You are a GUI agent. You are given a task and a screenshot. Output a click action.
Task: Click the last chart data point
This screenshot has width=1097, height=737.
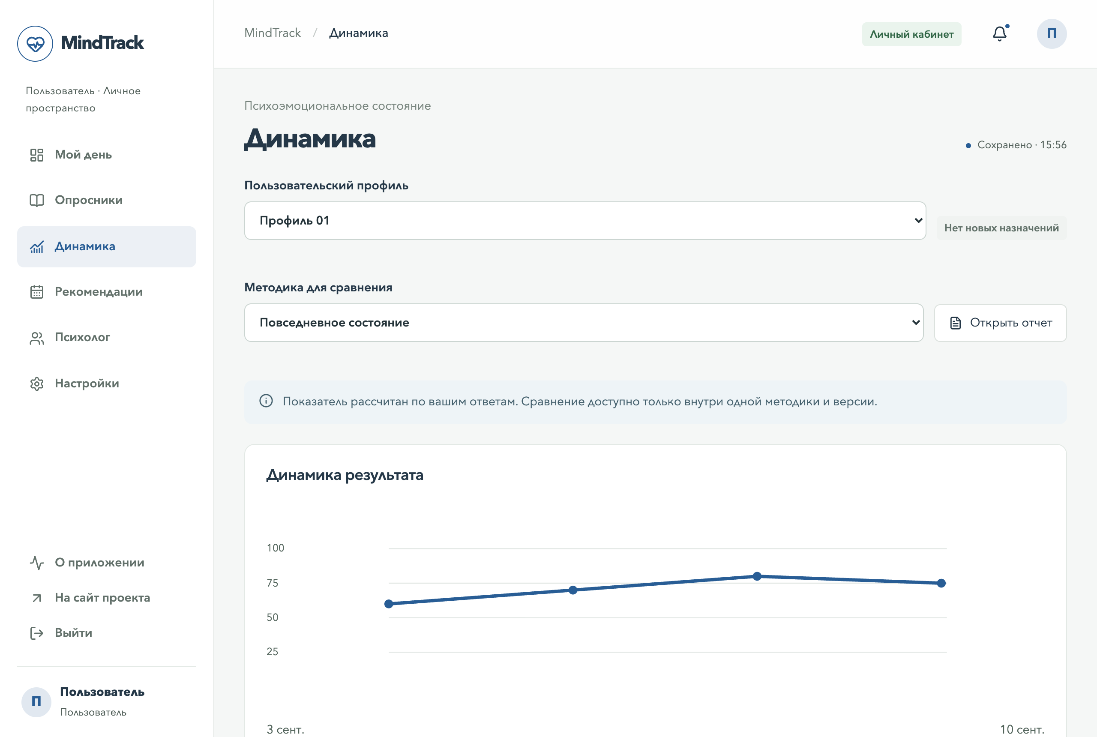click(x=941, y=583)
